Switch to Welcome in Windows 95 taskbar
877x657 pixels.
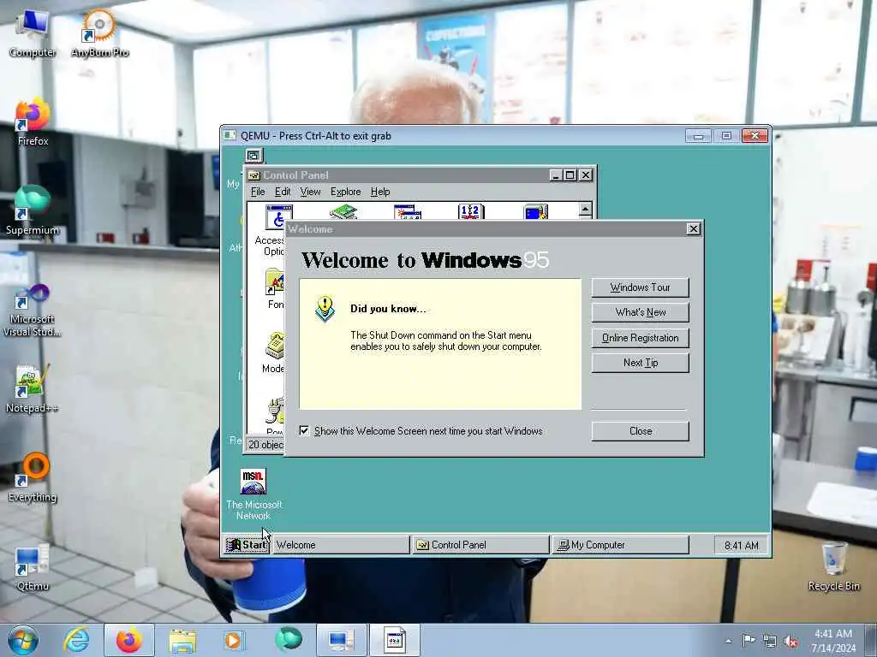[341, 545]
